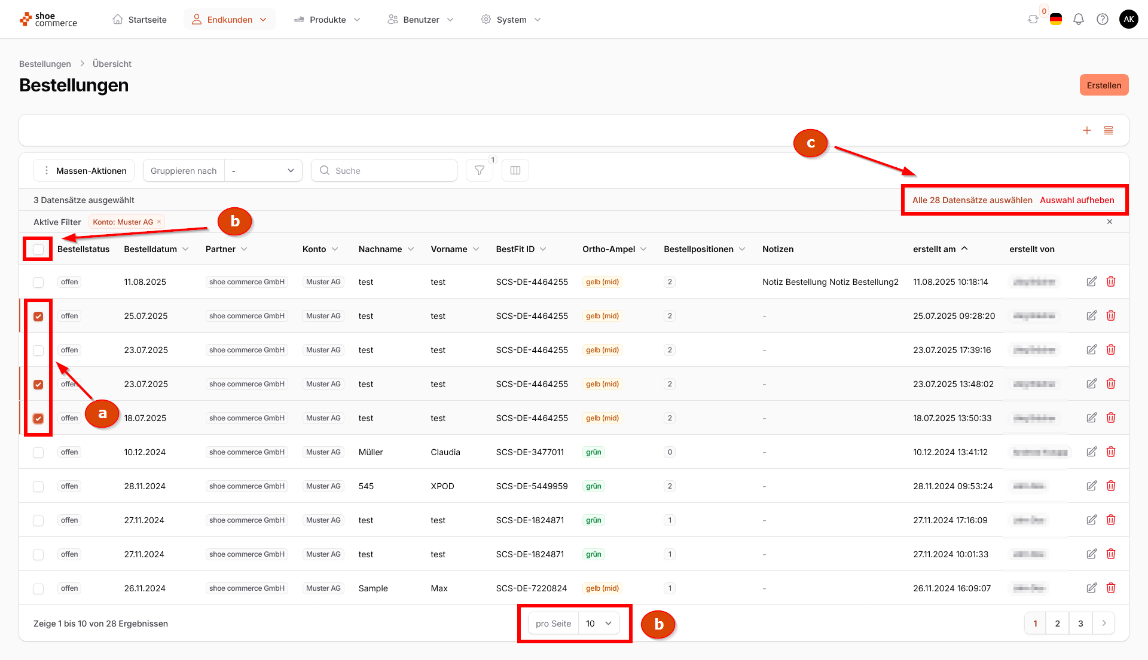Click the Erstellen button
Image resolution: width=1148 pixels, height=660 pixels.
[x=1103, y=85]
